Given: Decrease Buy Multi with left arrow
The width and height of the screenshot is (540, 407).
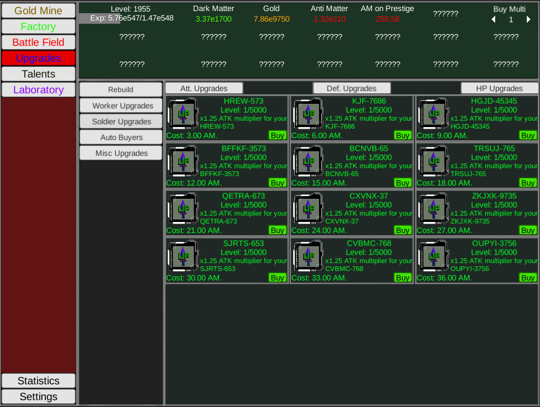Looking at the screenshot, I should (x=494, y=20).
